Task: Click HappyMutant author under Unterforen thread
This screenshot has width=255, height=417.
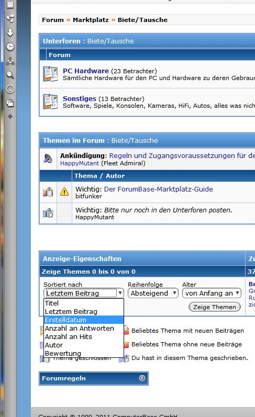Action: tap(94, 217)
